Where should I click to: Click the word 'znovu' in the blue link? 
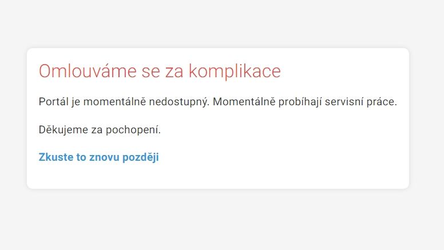click(104, 157)
